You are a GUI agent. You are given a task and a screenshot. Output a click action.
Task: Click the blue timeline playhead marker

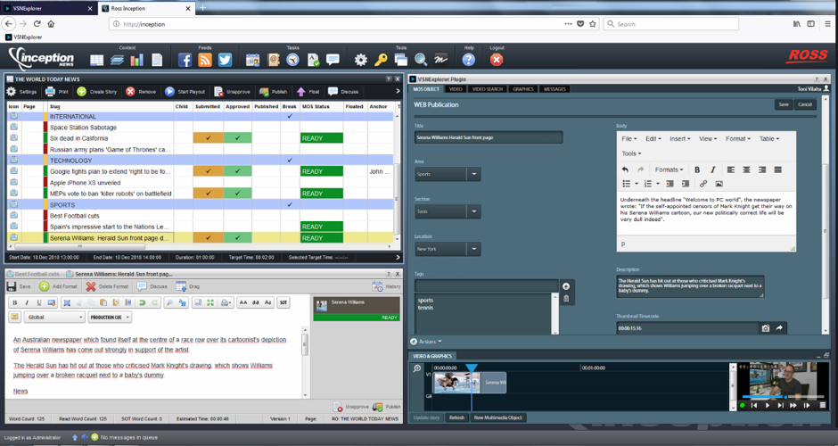(472, 368)
